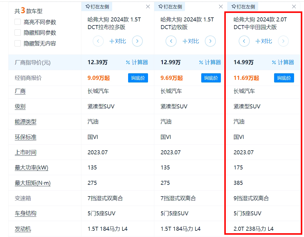Open the 厂商 parameter link

(x=20, y=91)
